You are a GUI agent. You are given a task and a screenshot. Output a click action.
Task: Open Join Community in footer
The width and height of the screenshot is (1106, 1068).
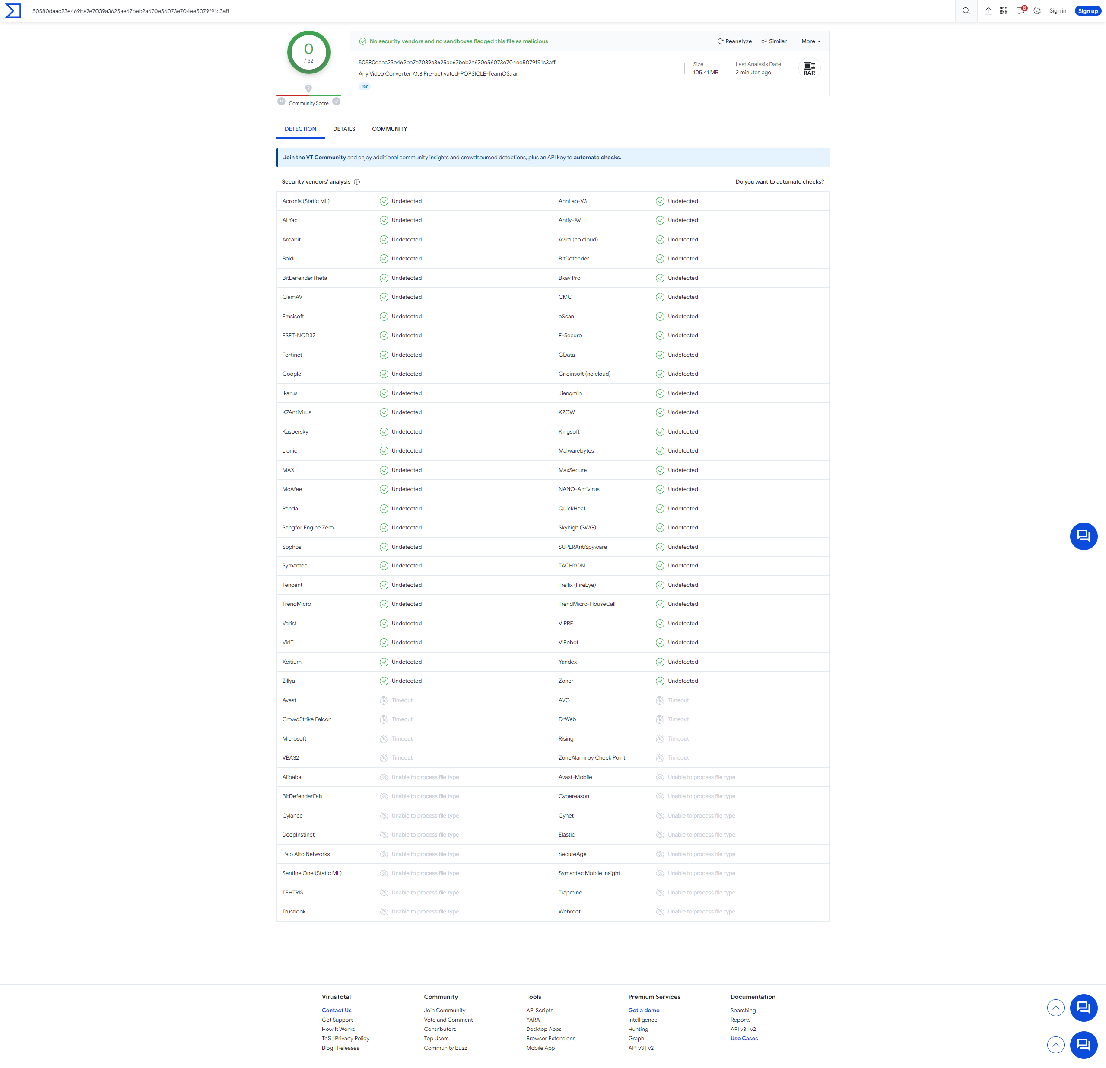pyautogui.click(x=445, y=1011)
